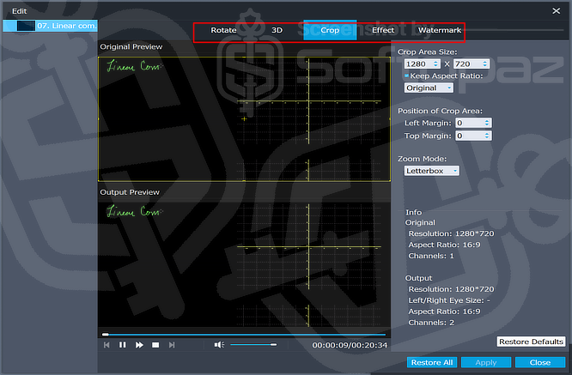Toggle Keep Aspect Ratio checkbox
The width and height of the screenshot is (572, 375).
click(407, 76)
